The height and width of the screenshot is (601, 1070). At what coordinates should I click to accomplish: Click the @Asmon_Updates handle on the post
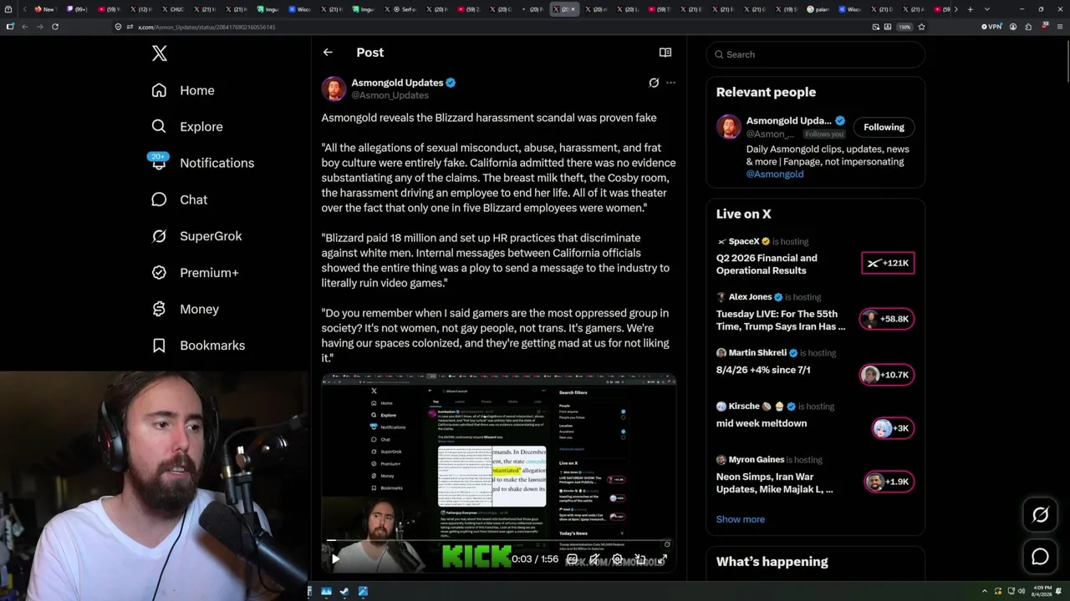tap(390, 95)
